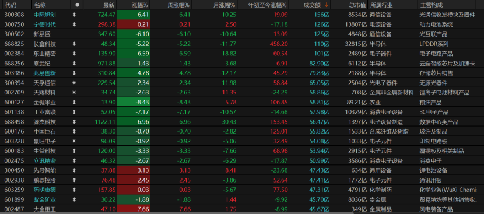The height and width of the screenshot is (214, 484).
Task: Click the marker icon in 先导智能 row
Action: click(74, 170)
